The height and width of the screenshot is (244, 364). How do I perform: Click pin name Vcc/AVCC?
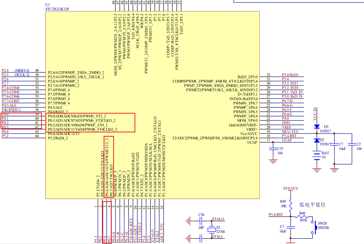(x=249, y=134)
